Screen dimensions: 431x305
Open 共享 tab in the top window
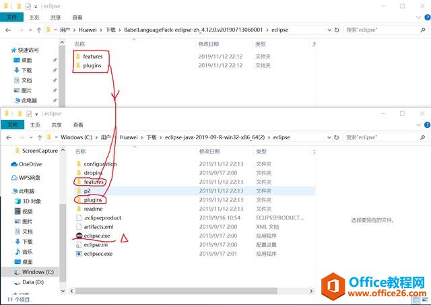pos(55,18)
